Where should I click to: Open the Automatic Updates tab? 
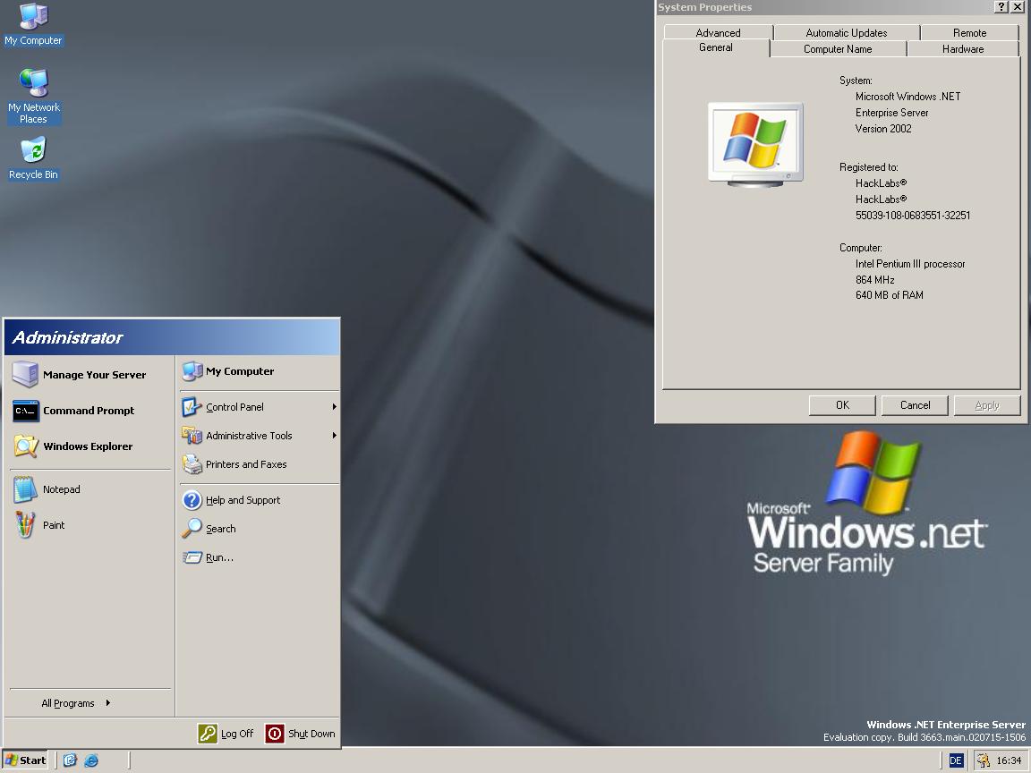pos(846,33)
